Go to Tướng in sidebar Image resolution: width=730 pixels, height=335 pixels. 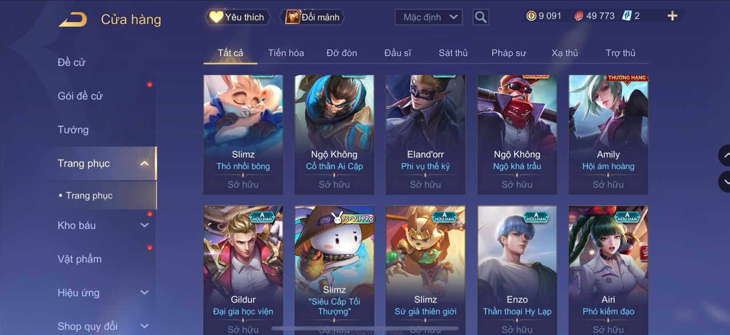tap(73, 130)
